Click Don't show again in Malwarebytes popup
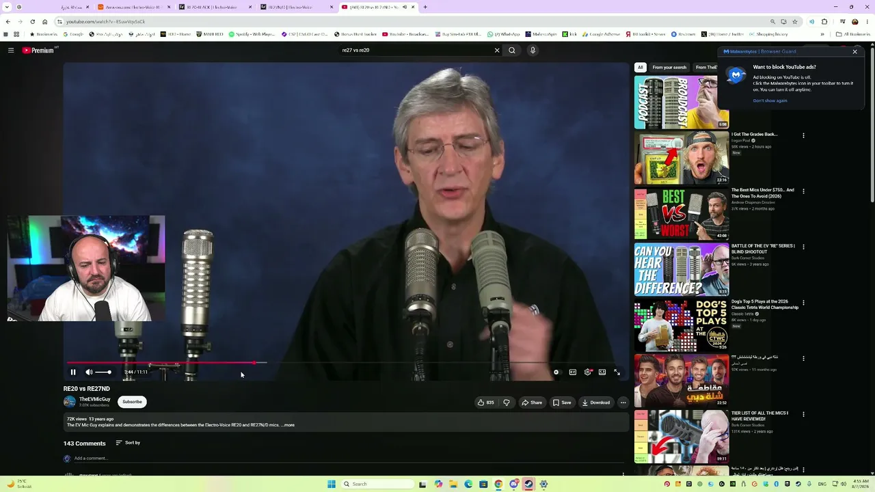Screen dimensions: 875x492 [x=770, y=100]
